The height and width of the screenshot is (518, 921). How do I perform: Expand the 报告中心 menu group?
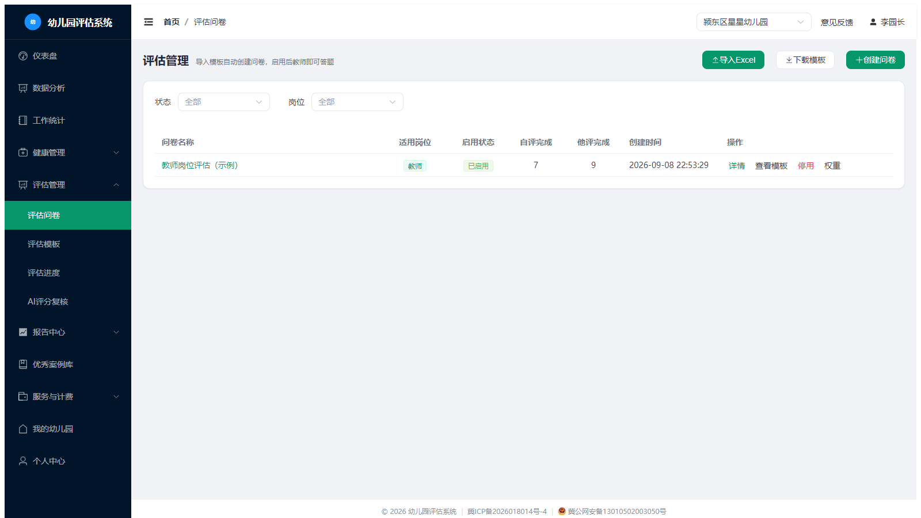point(68,332)
